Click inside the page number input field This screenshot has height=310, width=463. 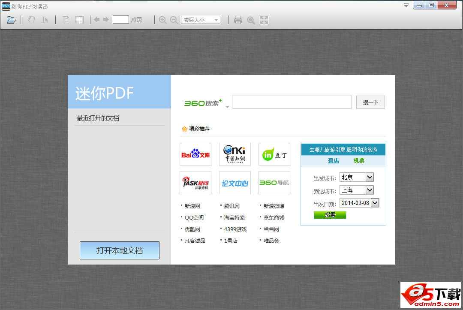pyautogui.click(x=120, y=19)
